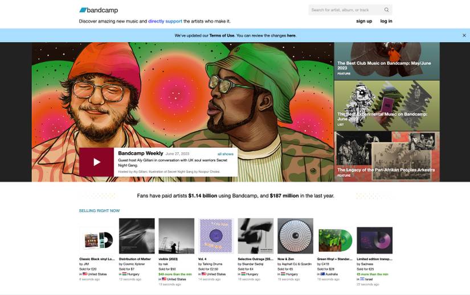Click 'Sold for $28' under Green Vinyl

pos(325,269)
